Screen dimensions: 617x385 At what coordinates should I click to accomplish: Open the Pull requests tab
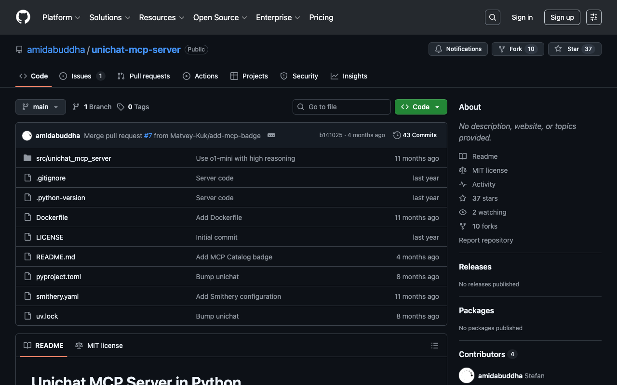coord(144,76)
